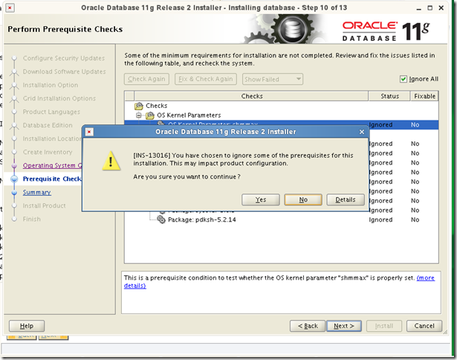This screenshot has height=360, width=457.
Task: Choose No in the INS-13016 dialog
Action: tap(303, 199)
